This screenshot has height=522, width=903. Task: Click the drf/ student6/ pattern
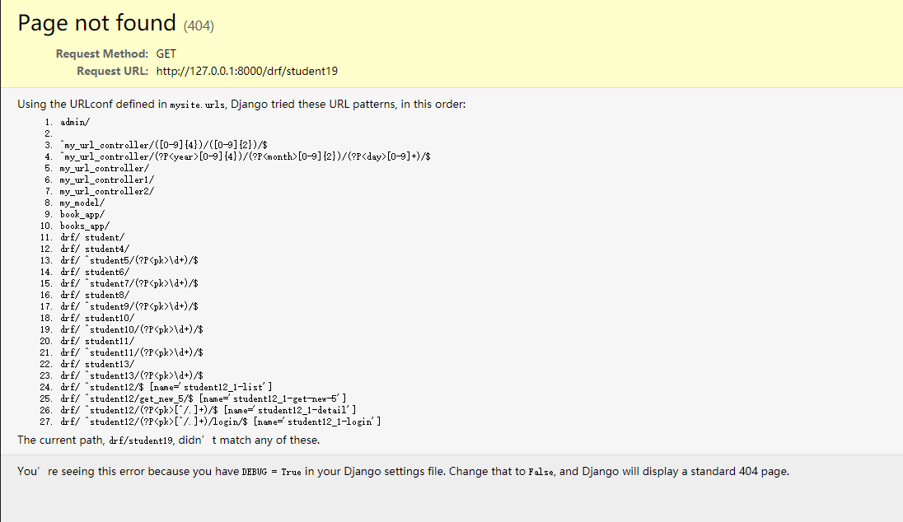[x=95, y=272]
